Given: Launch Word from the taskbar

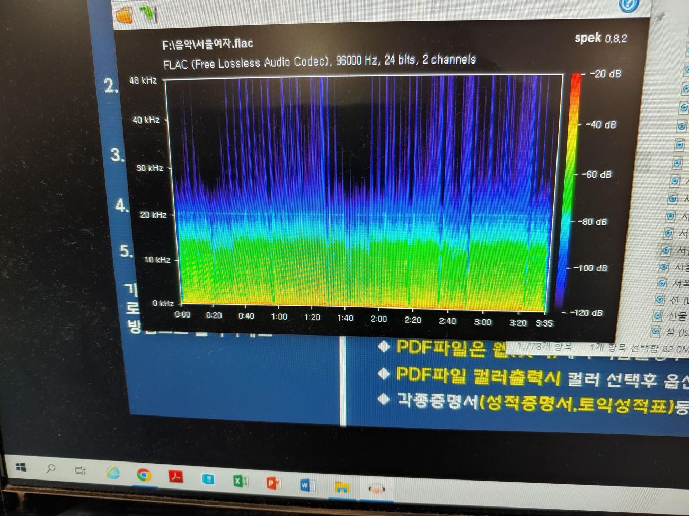Looking at the screenshot, I should pyautogui.click(x=307, y=485).
